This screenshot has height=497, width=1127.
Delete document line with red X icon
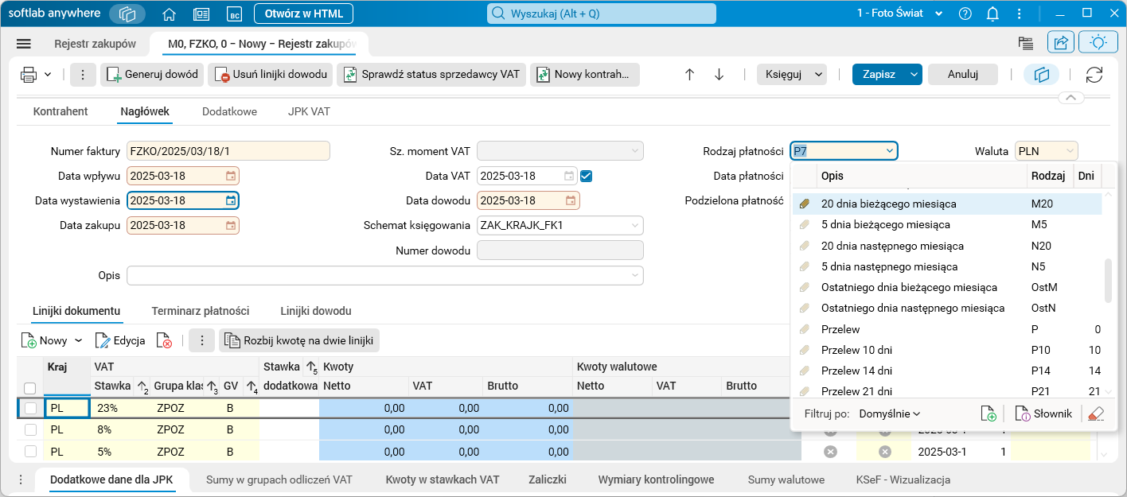[x=164, y=340]
